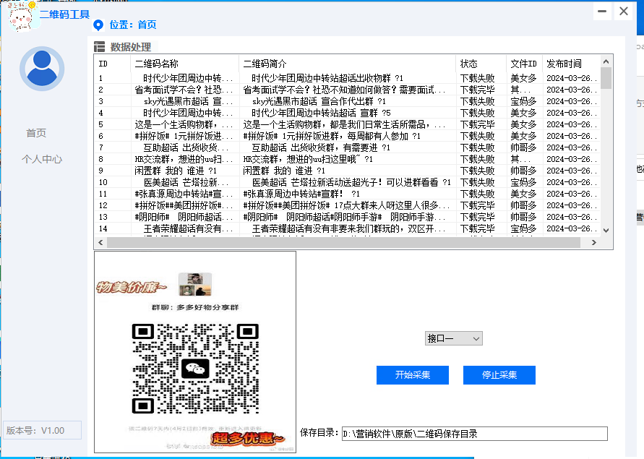Select row 5 这是一个生活购物群 description
The image size is (644, 459).
344,124
